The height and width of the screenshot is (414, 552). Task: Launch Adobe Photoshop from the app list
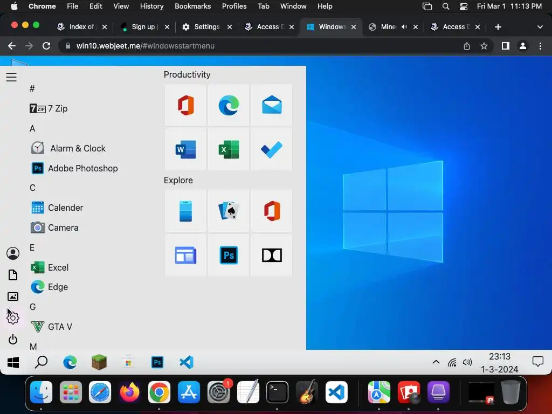tap(74, 168)
